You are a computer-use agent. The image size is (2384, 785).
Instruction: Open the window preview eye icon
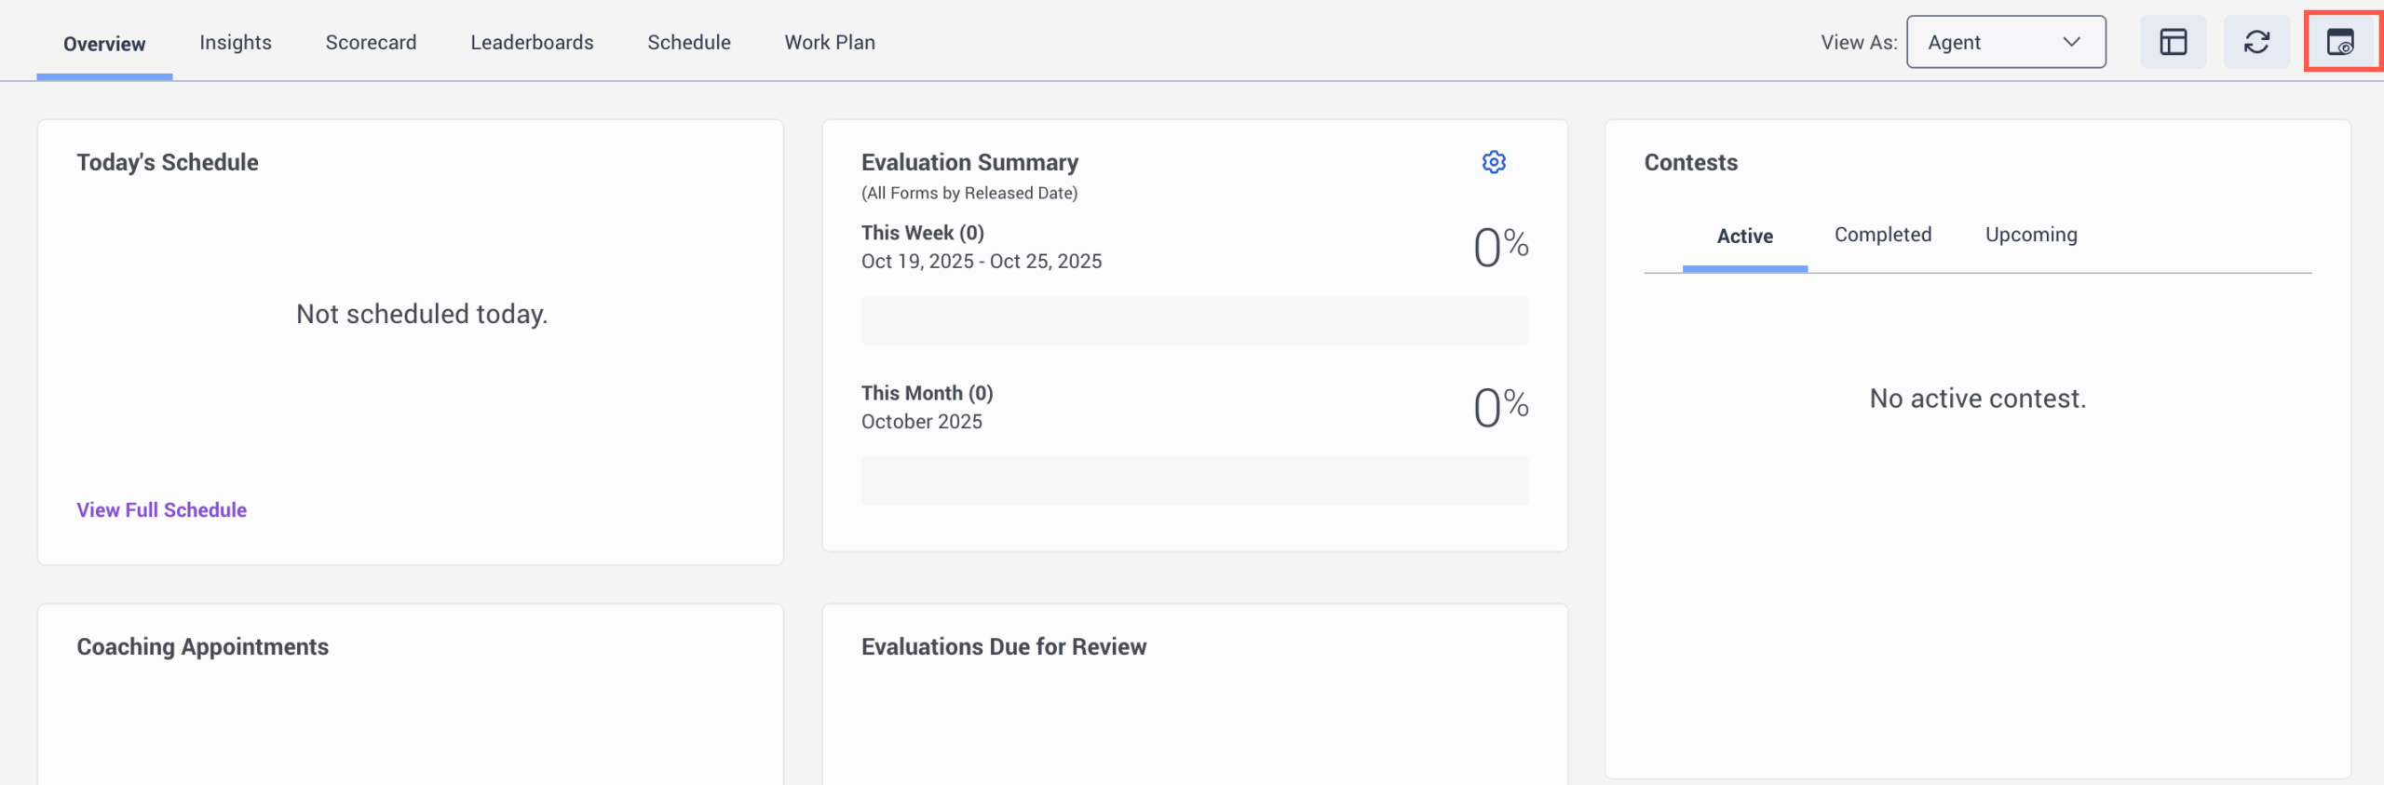point(2340,42)
